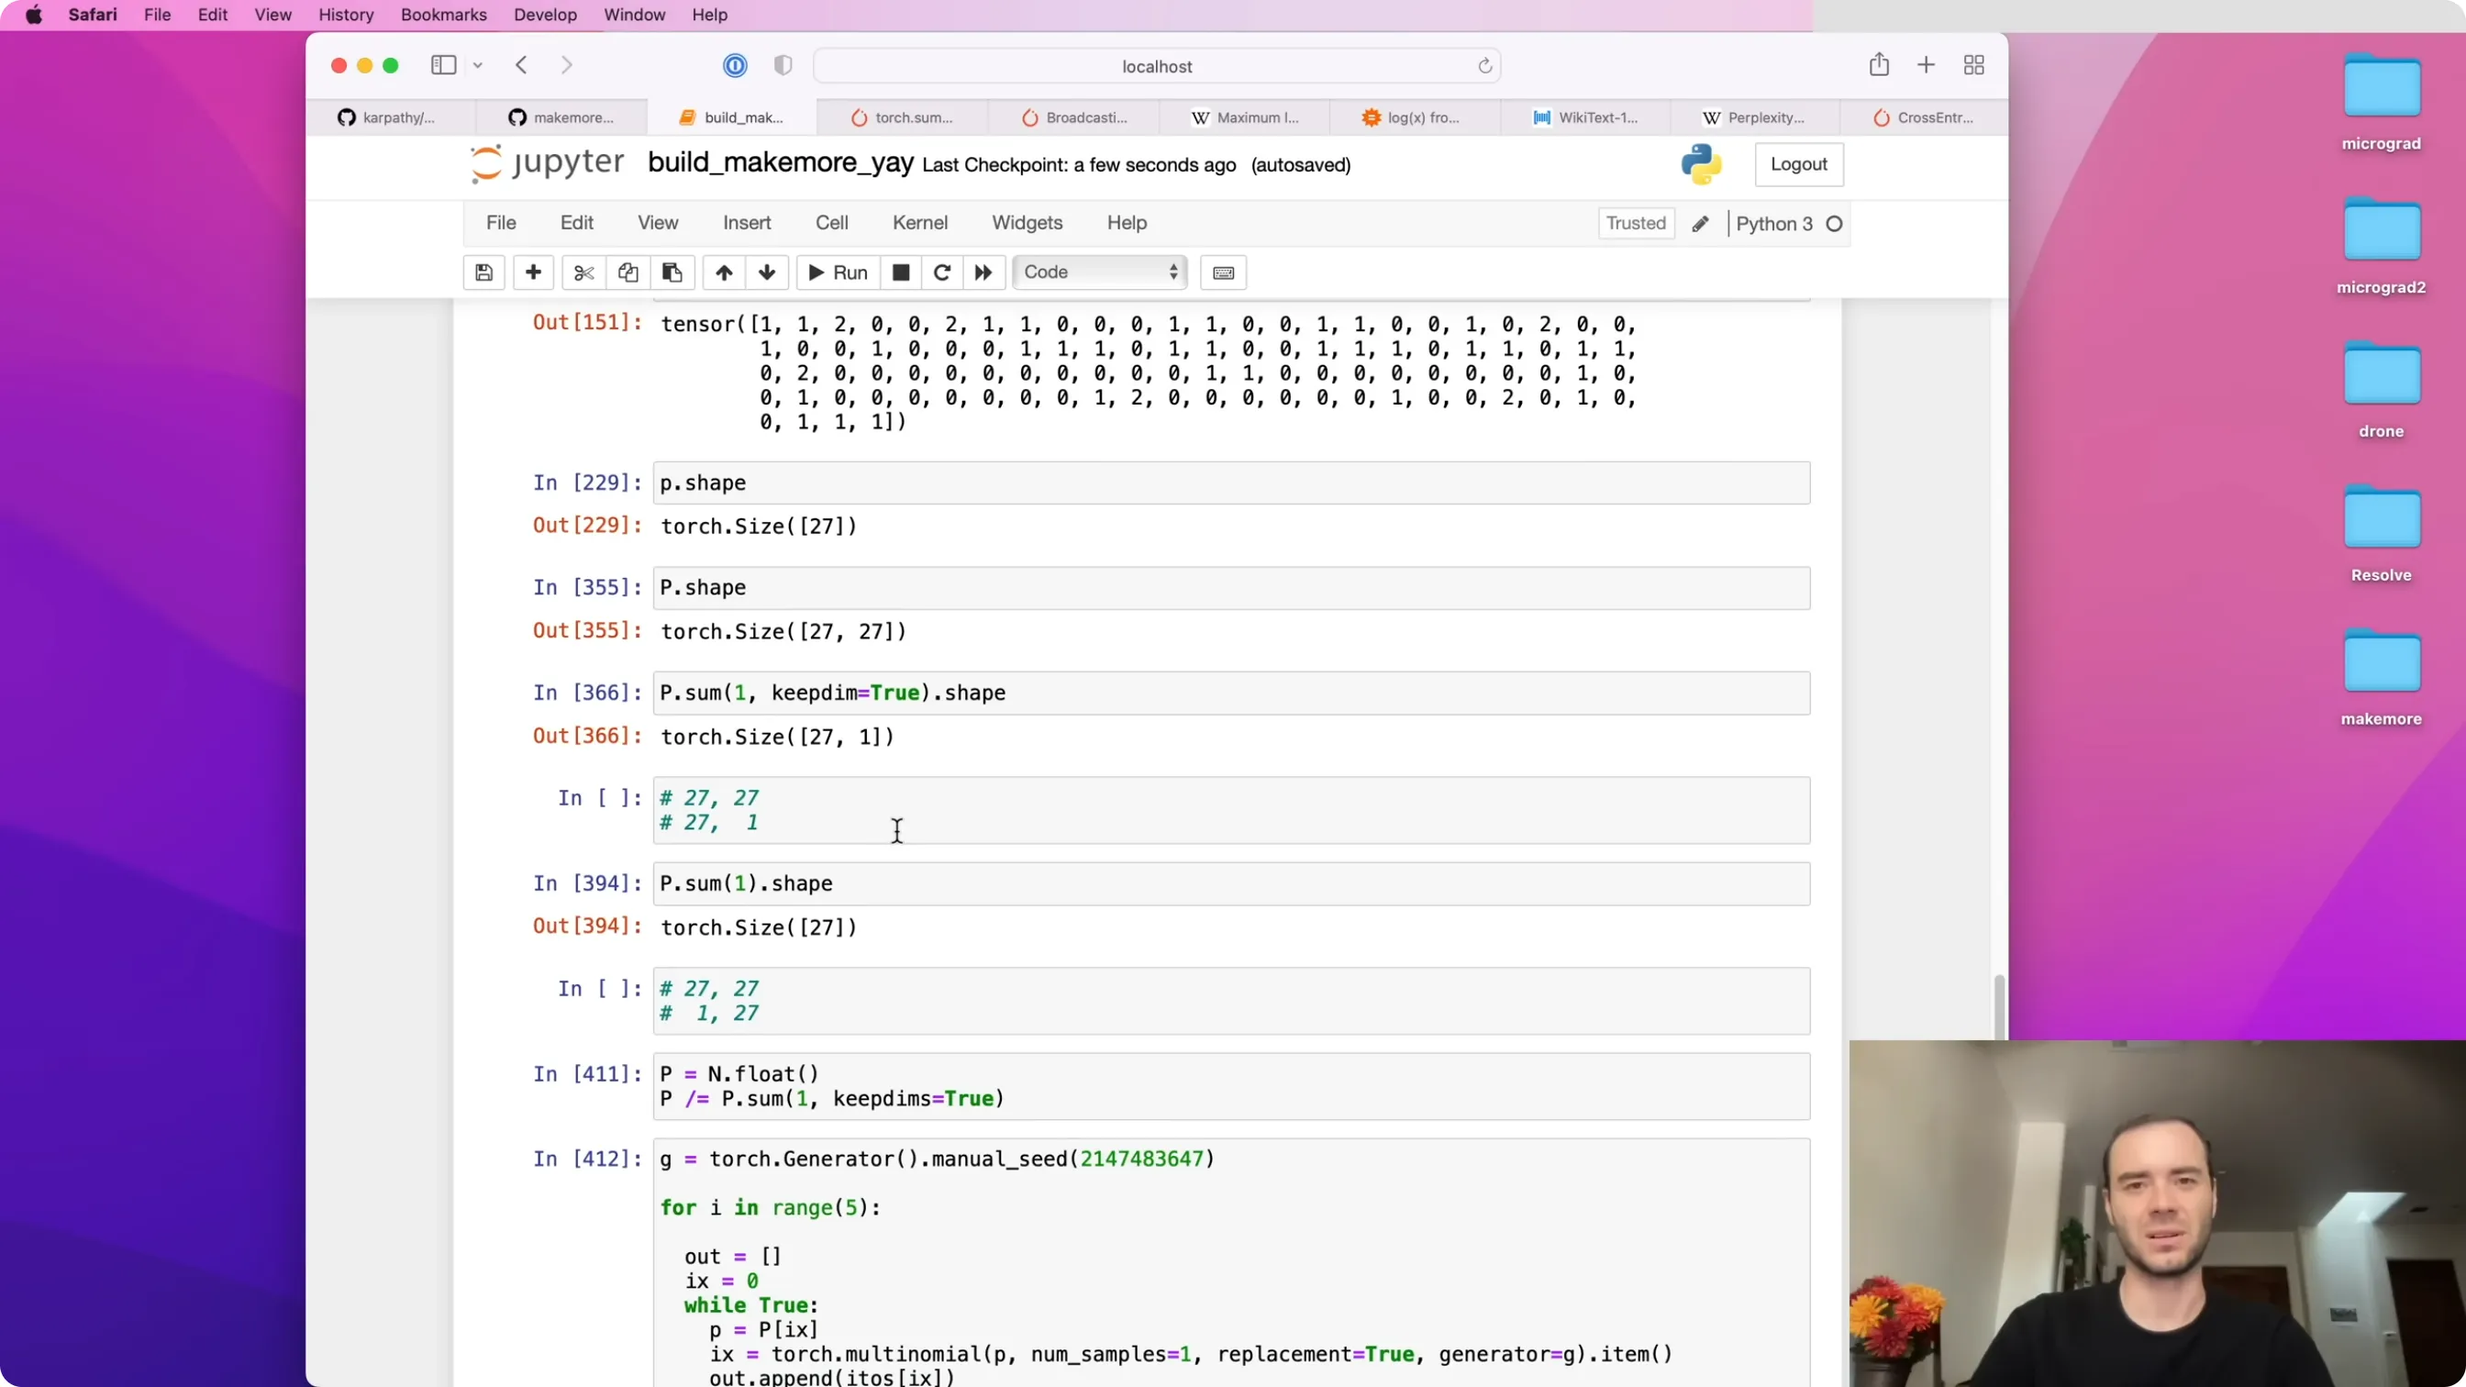Open the Jupyter Insert menu
The height and width of the screenshot is (1387, 2466).
pyautogui.click(x=747, y=223)
